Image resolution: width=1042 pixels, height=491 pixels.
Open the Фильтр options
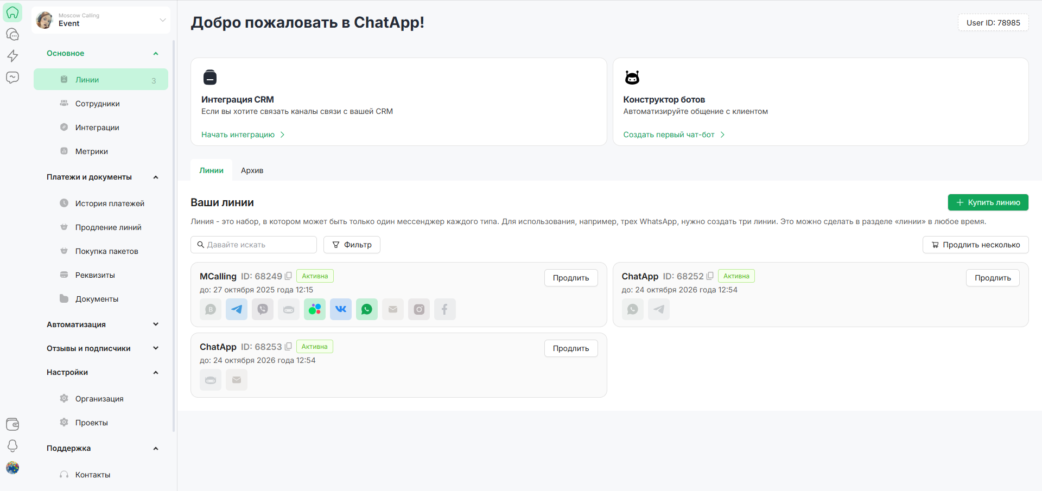(352, 245)
